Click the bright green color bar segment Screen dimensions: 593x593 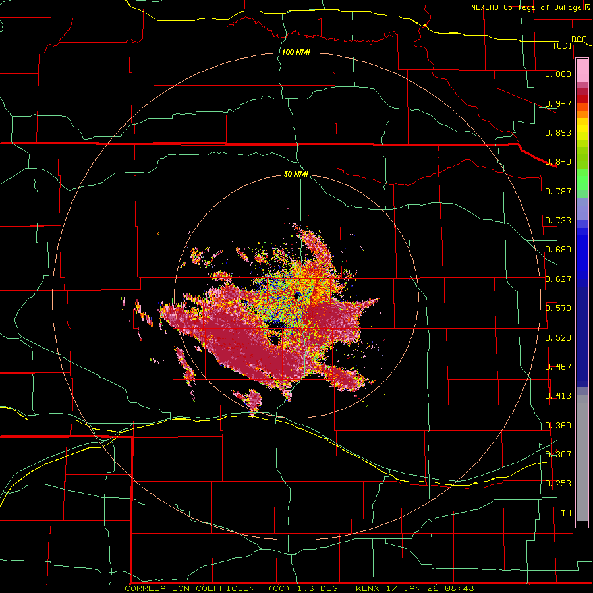(x=582, y=180)
